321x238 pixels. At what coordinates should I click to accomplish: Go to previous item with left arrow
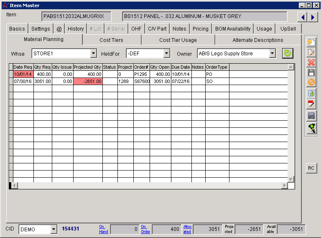click(x=303, y=17)
